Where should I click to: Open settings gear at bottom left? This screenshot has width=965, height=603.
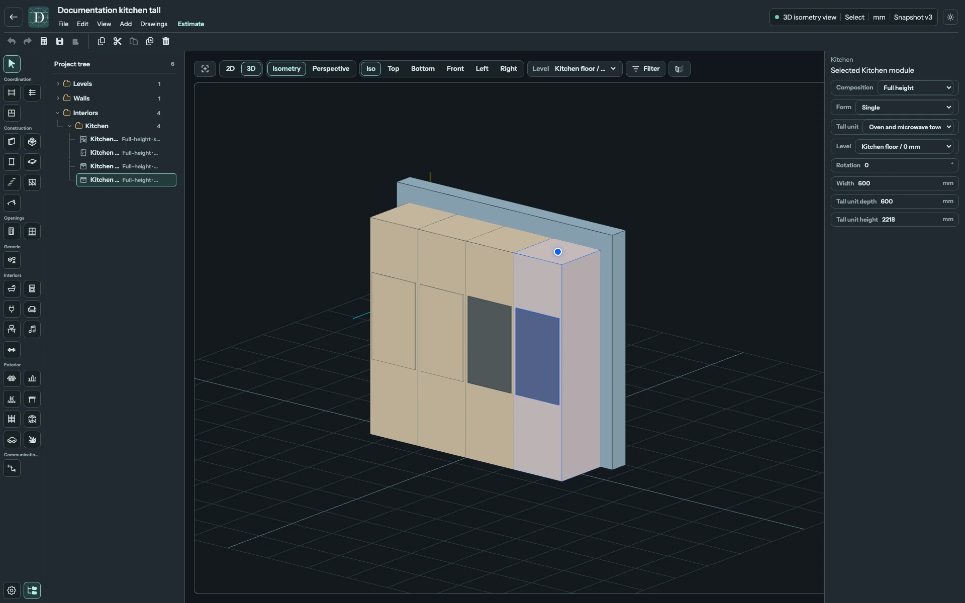(x=12, y=590)
